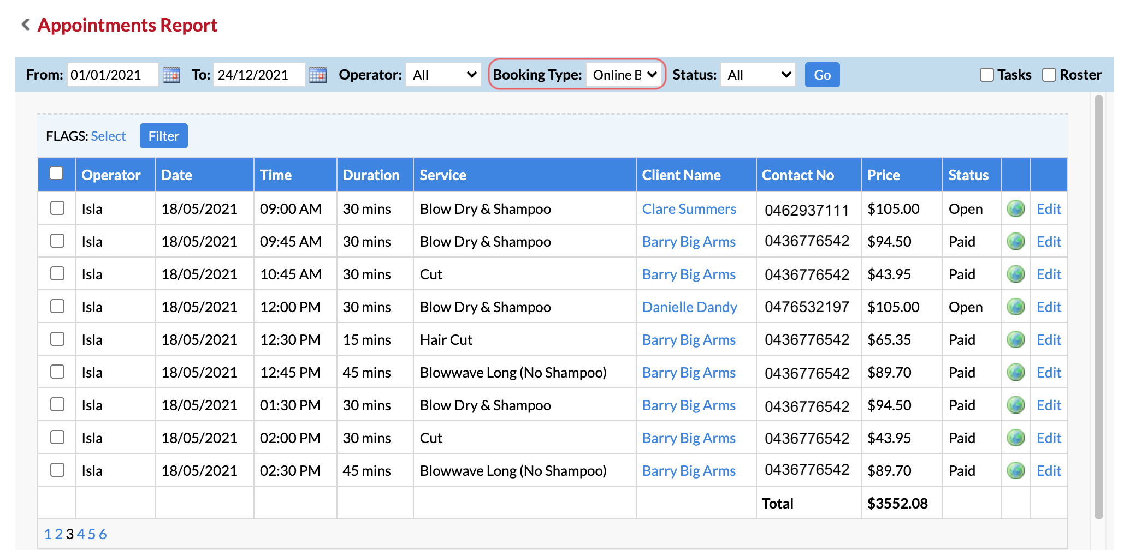This screenshot has width=1124, height=550.
Task: Open the From date calendar picker
Action: 171,75
